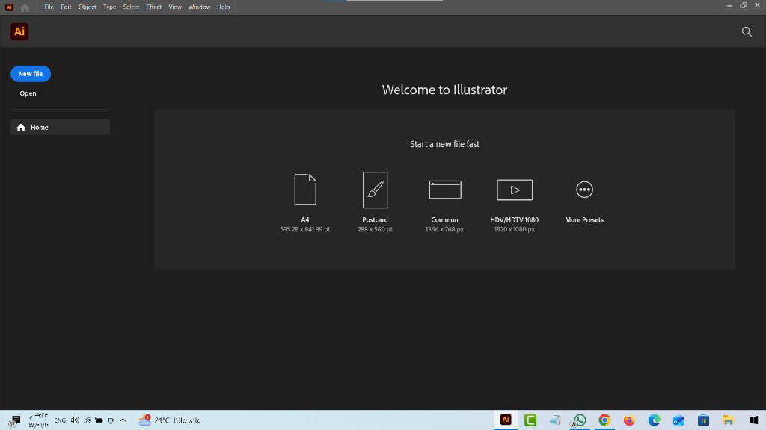Click the New file button

(x=31, y=74)
